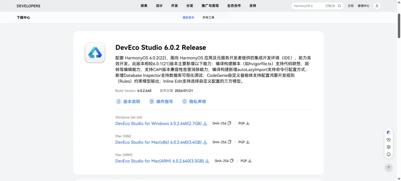Click the smiley feedback floating icon
The image size is (401, 181).
[389, 154]
